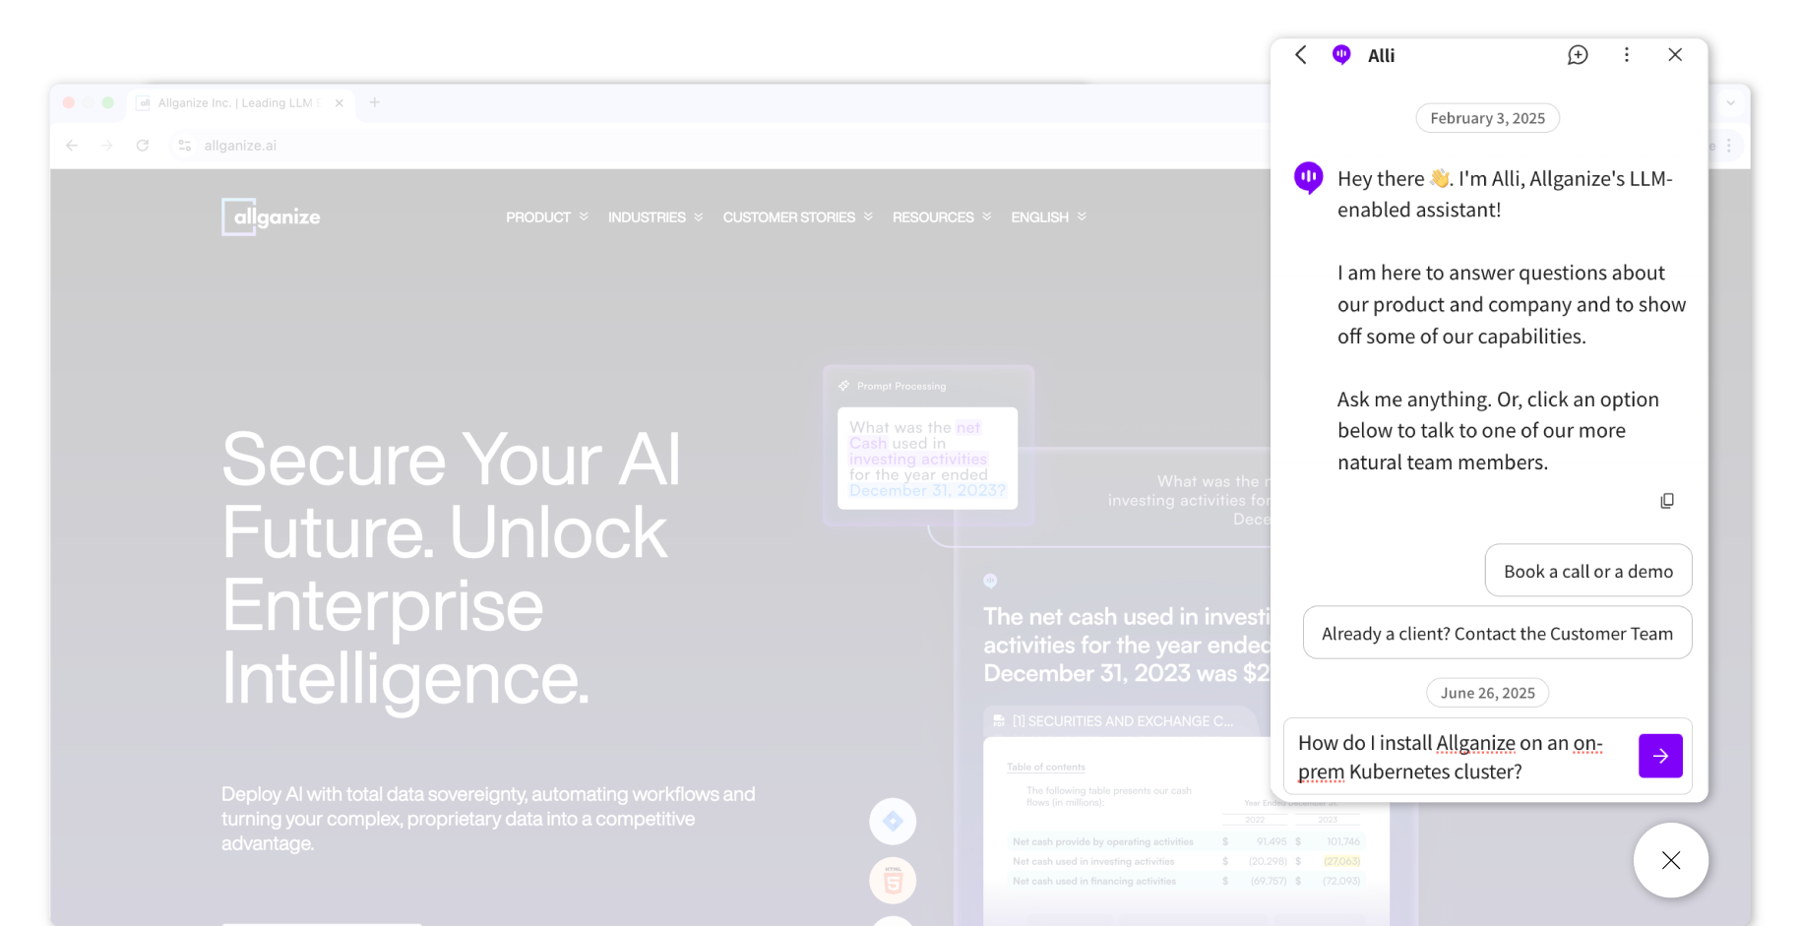Click the small Alli icon above the answer text
The height and width of the screenshot is (926, 1800).
click(x=990, y=581)
